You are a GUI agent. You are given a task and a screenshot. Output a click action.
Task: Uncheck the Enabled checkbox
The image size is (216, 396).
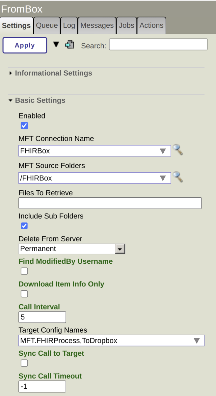point(24,126)
